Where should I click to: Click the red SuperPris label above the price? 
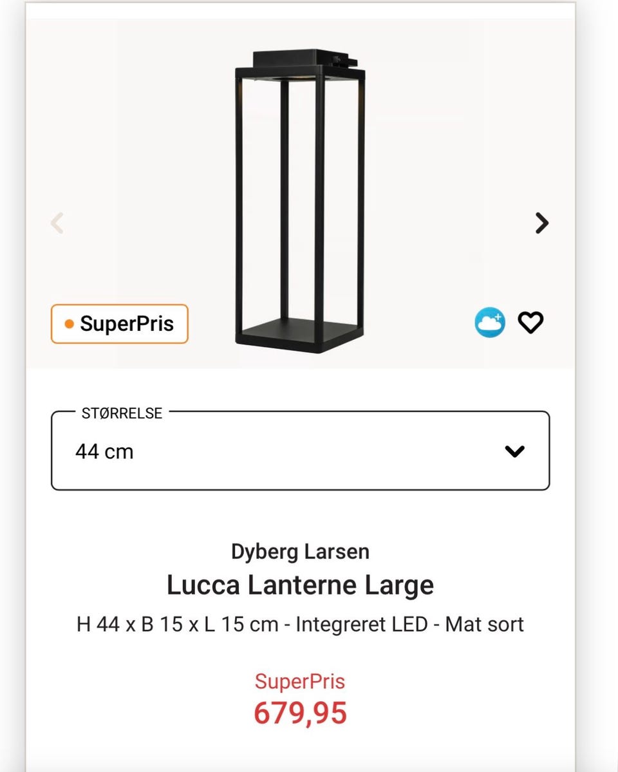pos(300,681)
